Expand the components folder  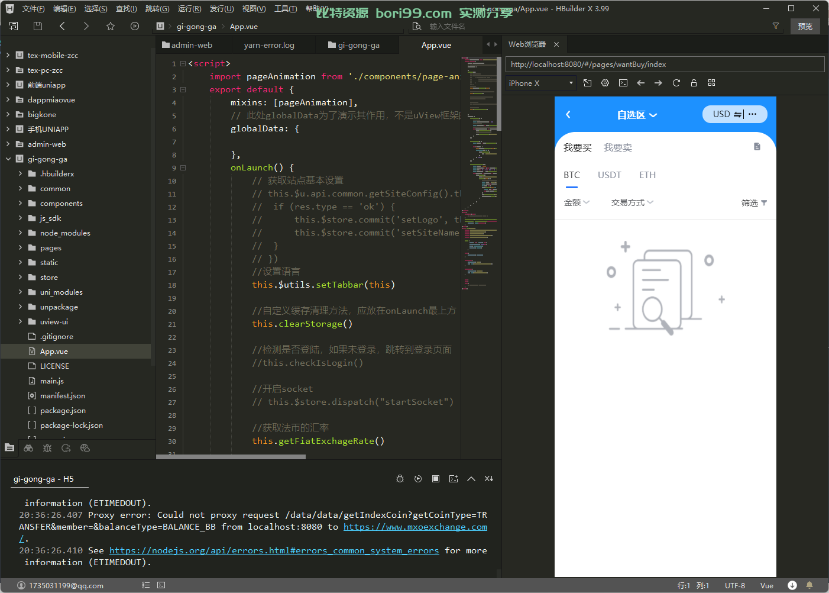[20, 203]
